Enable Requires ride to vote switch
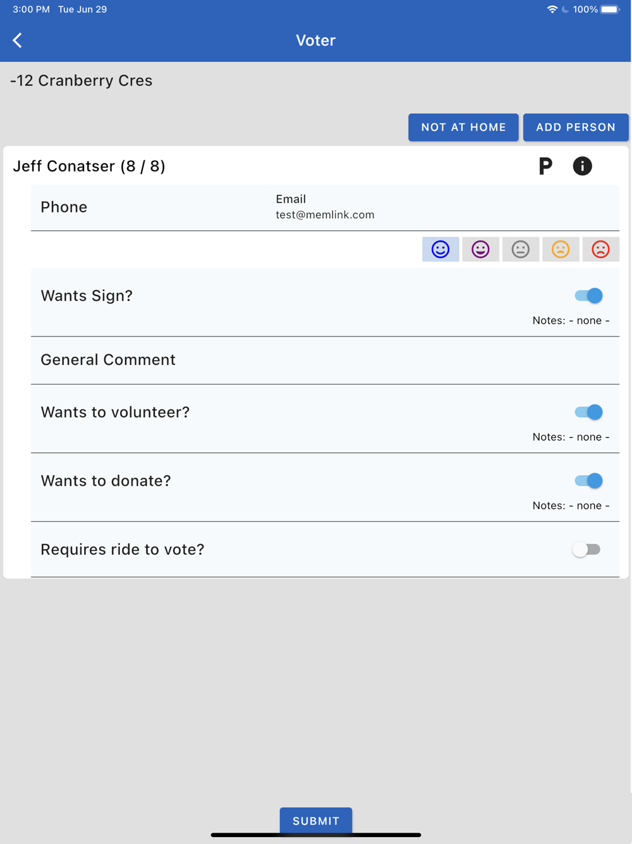This screenshot has height=844, width=632. pyautogui.click(x=586, y=549)
